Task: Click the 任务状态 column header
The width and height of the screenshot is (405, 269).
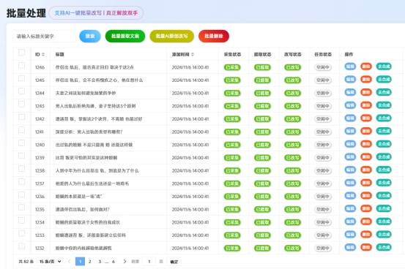Action: 323,54
